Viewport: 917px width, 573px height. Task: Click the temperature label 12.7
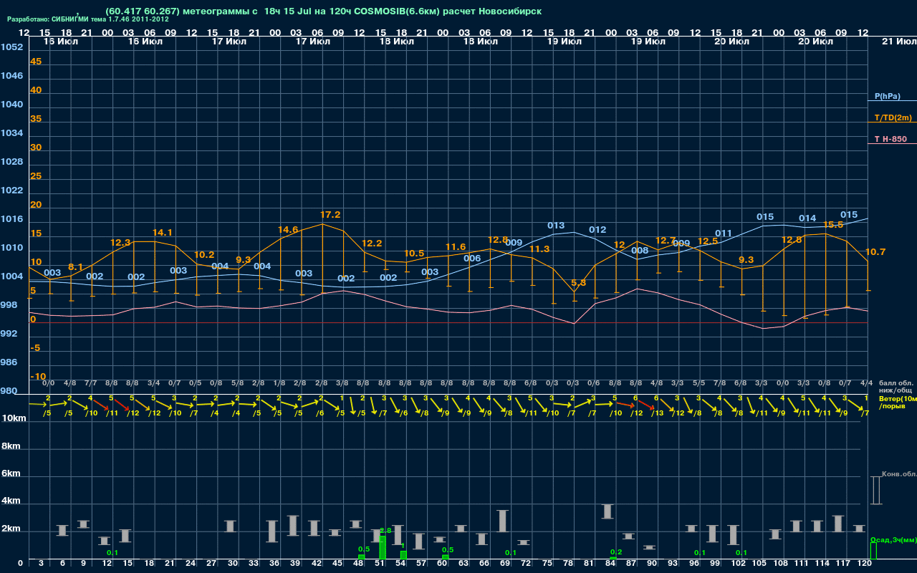[x=666, y=240]
